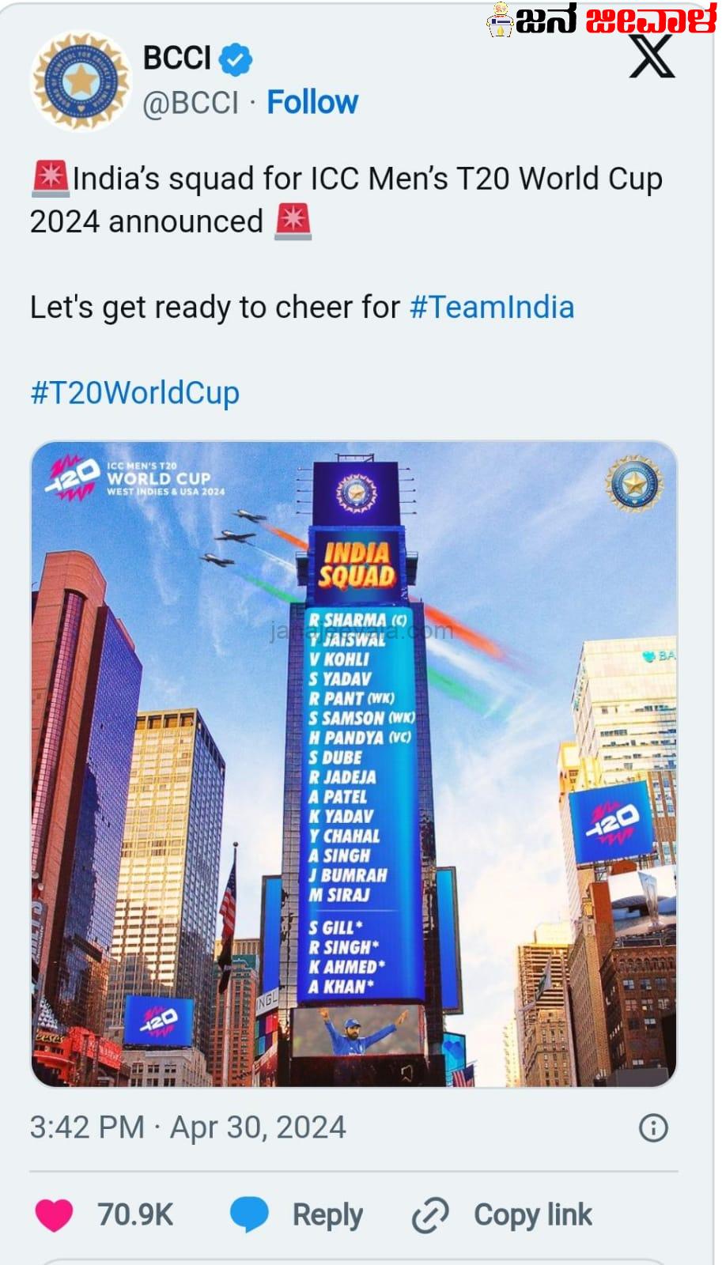This screenshot has width=722, height=1265.
Task: Click the BCCI profile avatar
Action: pos(80,81)
